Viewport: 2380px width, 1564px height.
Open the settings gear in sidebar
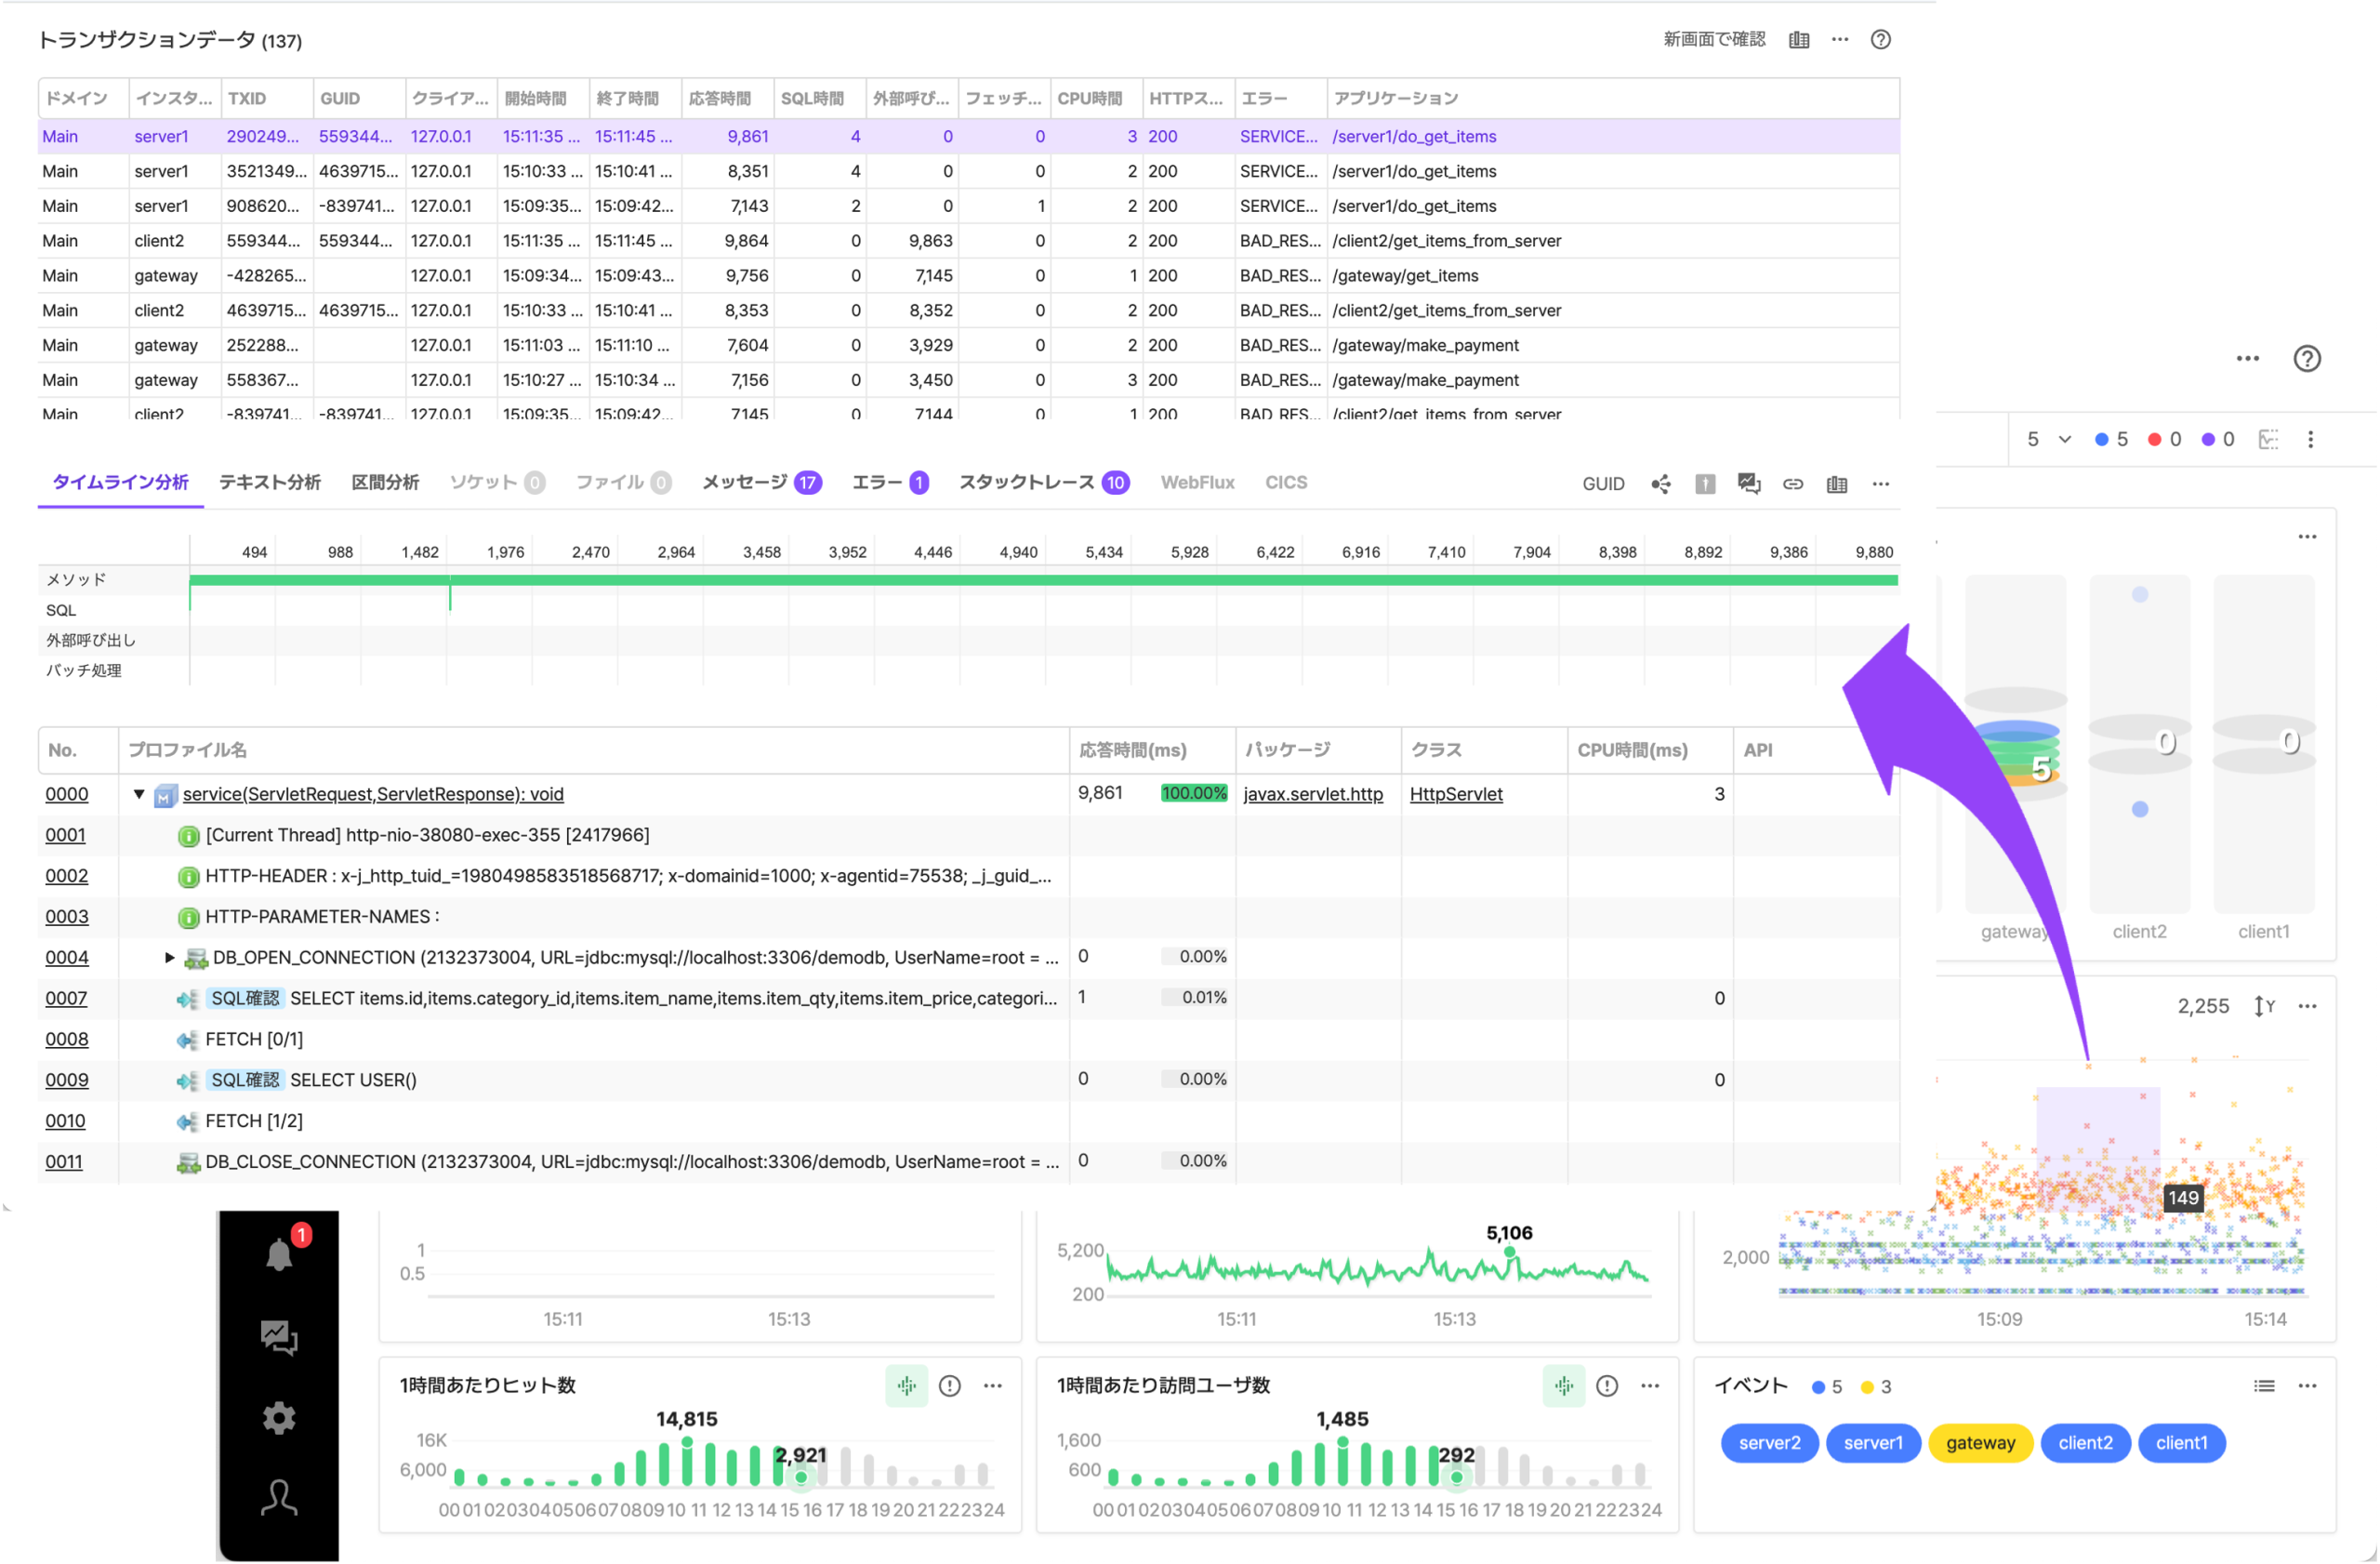(x=279, y=1418)
